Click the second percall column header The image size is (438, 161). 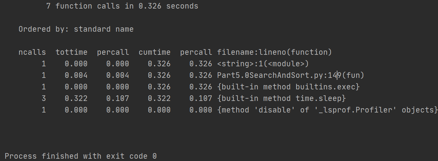coord(196,52)
